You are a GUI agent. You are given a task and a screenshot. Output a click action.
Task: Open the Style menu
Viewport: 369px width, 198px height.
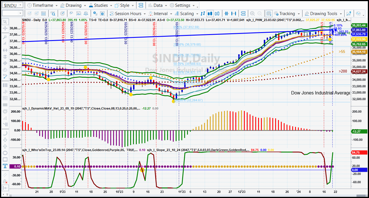click(124, 5)
